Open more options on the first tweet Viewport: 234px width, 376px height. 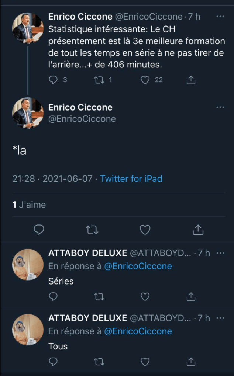[220, 17]
